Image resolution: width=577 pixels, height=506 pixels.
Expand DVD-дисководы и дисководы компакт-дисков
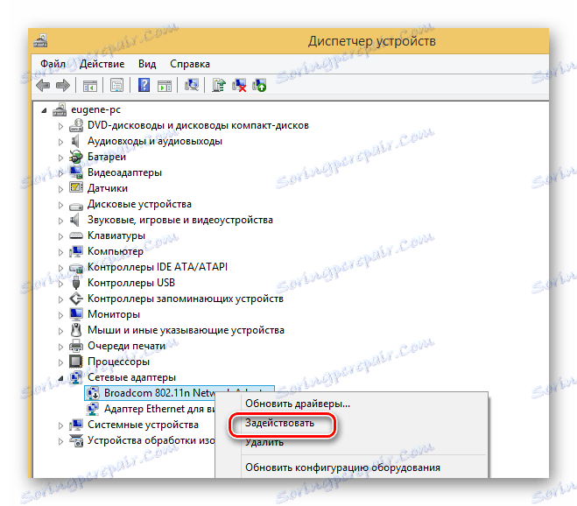tap(60, 126)
